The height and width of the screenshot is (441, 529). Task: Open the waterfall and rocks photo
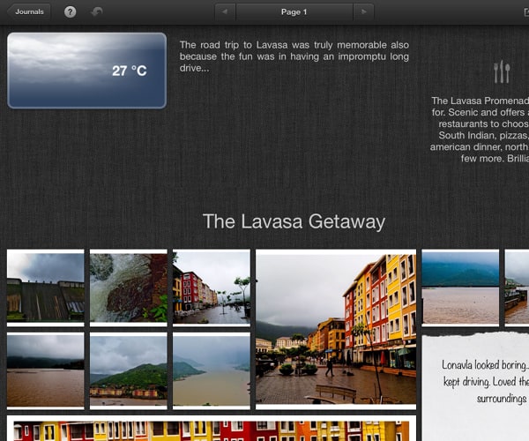tap(129, 288)
